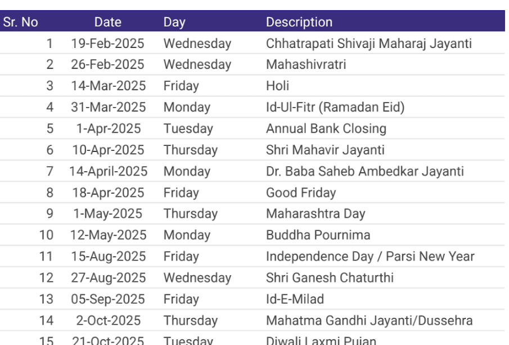
Task: Click the Day column header
Action: coord(174,23)
